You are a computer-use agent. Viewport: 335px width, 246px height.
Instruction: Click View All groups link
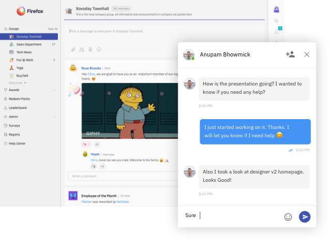click(53, 29)
